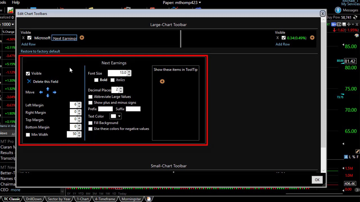Remove the 0.34(0.49%) row using its X
The width and height of the screenshot is (360, 202).
278,38
